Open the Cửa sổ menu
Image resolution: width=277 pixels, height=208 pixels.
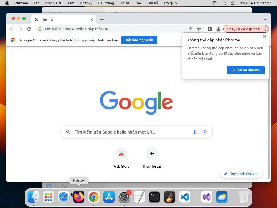(x=152, y=3)
